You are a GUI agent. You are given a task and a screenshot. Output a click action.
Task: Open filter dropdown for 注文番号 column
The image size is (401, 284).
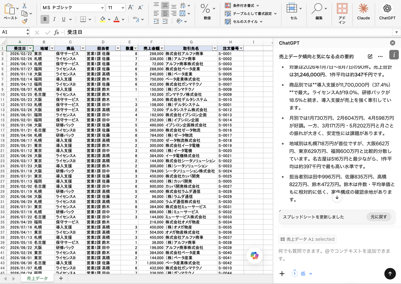point(241,48)
